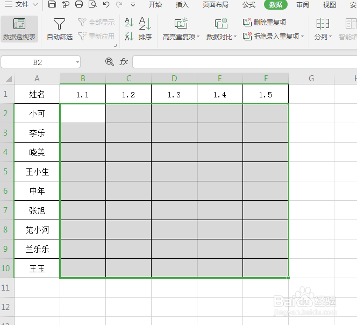Click the Print Preview icon
The height and width of the screenshot is (325, 357).
(92, 4)
